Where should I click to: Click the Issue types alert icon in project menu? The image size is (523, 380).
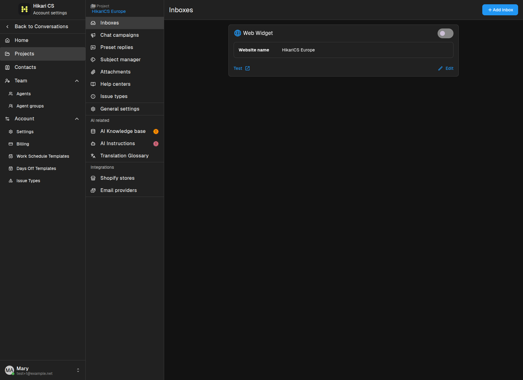[x=93, y=96]
